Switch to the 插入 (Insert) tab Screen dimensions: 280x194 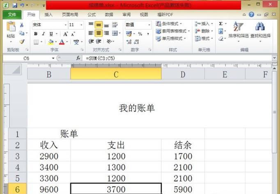coord(48,15)
